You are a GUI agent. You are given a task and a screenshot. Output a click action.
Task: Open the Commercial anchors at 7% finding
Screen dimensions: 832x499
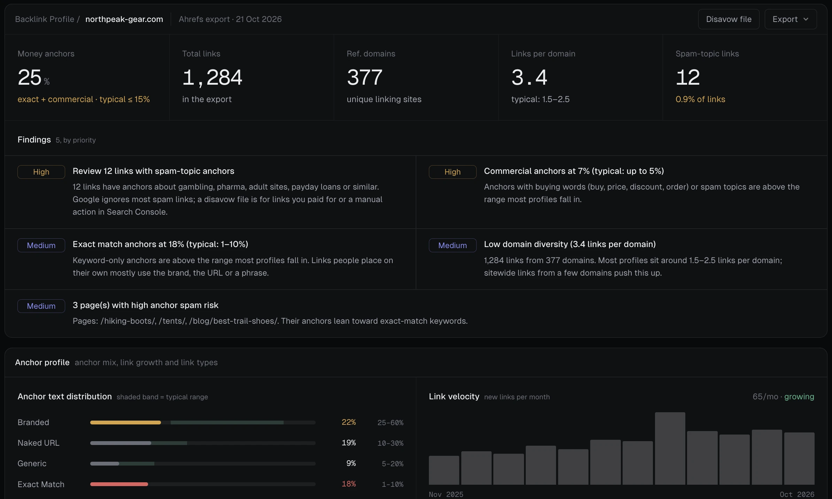[574, 171]
